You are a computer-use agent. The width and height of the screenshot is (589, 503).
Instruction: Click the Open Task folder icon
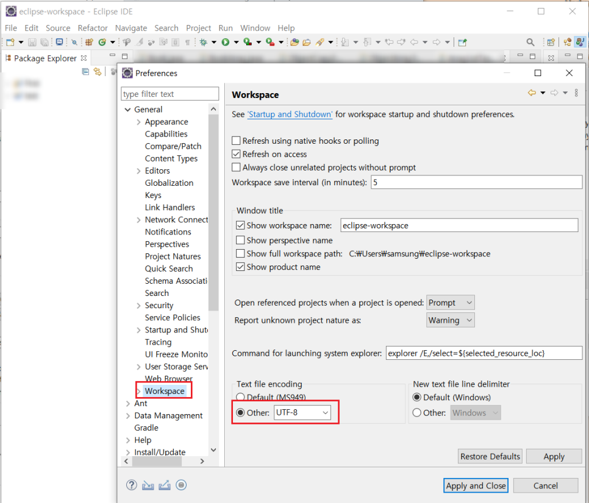(307, 42)
